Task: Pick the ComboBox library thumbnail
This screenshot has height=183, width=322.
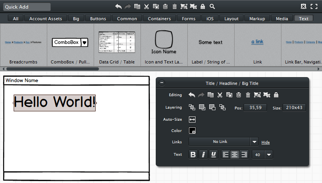Action: click(x=70, y=42)
